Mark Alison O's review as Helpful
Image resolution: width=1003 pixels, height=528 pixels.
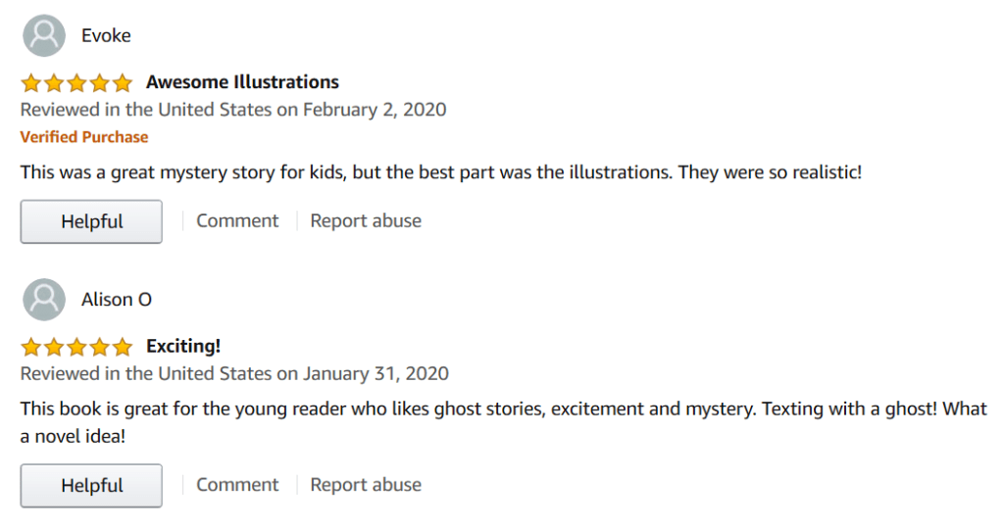[91, 486]
